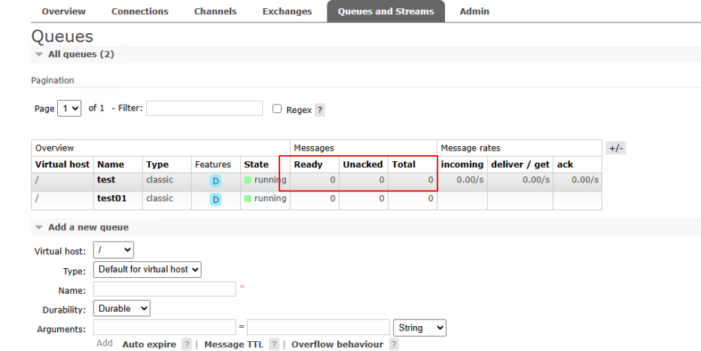Image resolution: width=701 pixels, height=351 pixels.
Task: Sort by the Unacked column header
Action: click(x=363, y=164)
